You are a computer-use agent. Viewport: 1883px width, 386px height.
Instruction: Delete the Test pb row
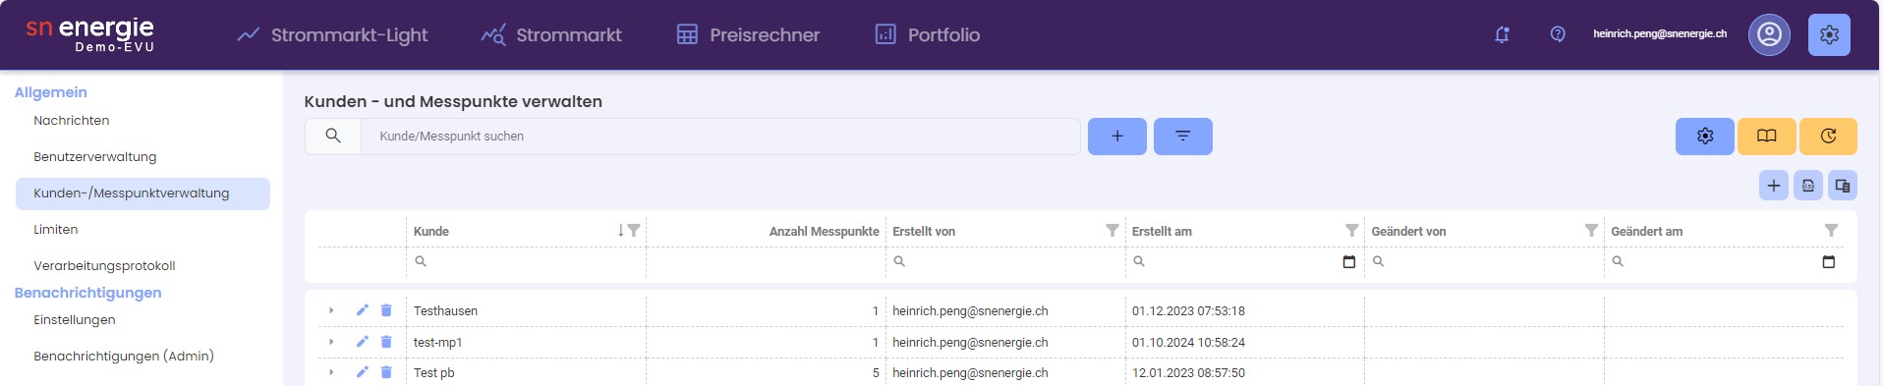tap(386, 372)
